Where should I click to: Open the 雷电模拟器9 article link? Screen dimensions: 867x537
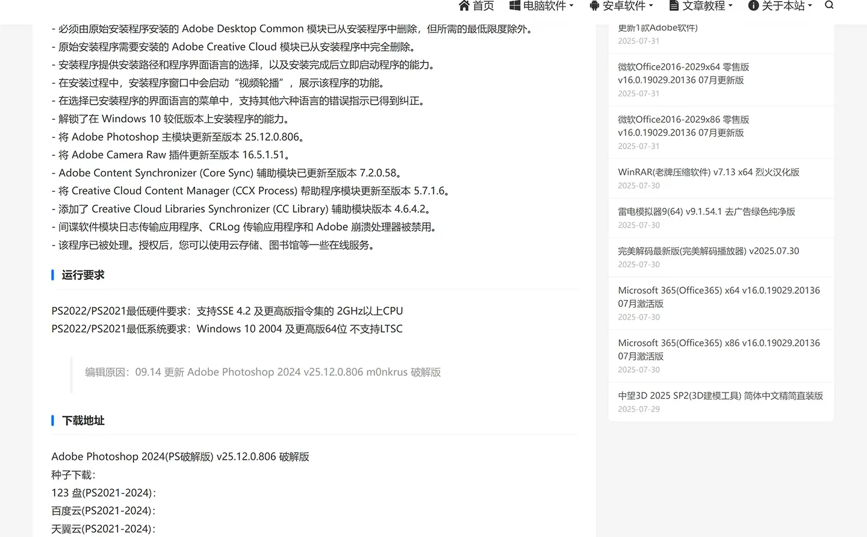pyautogui.click(x=706, y=211)
